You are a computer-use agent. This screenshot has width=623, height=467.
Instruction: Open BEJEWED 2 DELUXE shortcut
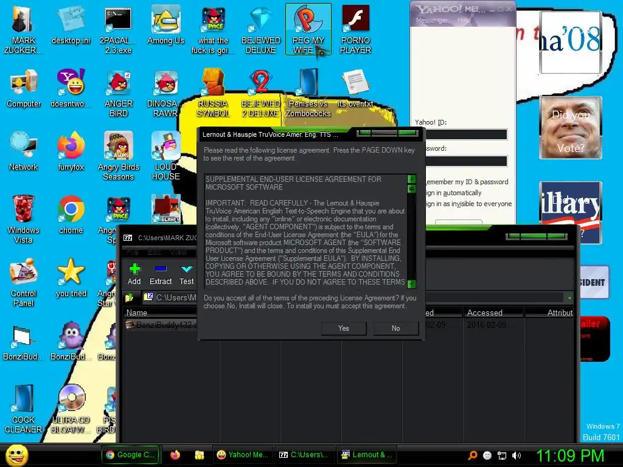click(x=260, y=93)
